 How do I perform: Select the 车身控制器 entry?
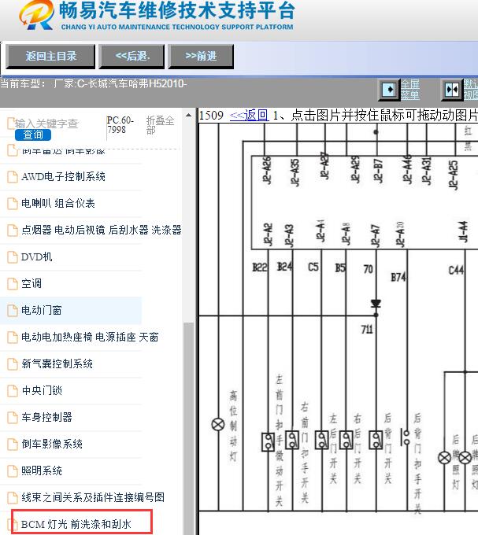coord(46,417)
